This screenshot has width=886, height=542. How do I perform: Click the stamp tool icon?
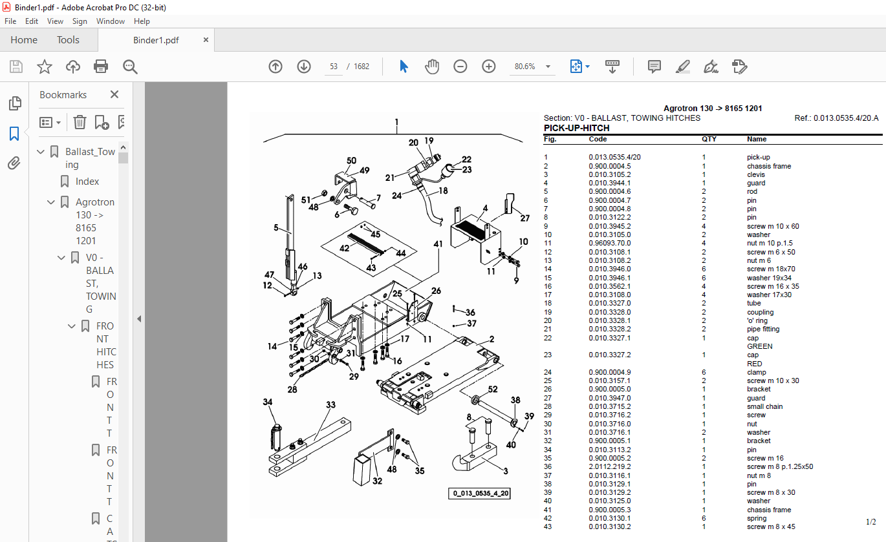739,67
